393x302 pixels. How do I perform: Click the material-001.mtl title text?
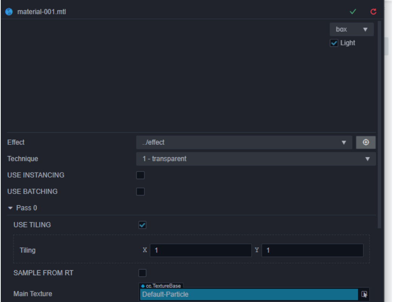[x=42, y=12]
